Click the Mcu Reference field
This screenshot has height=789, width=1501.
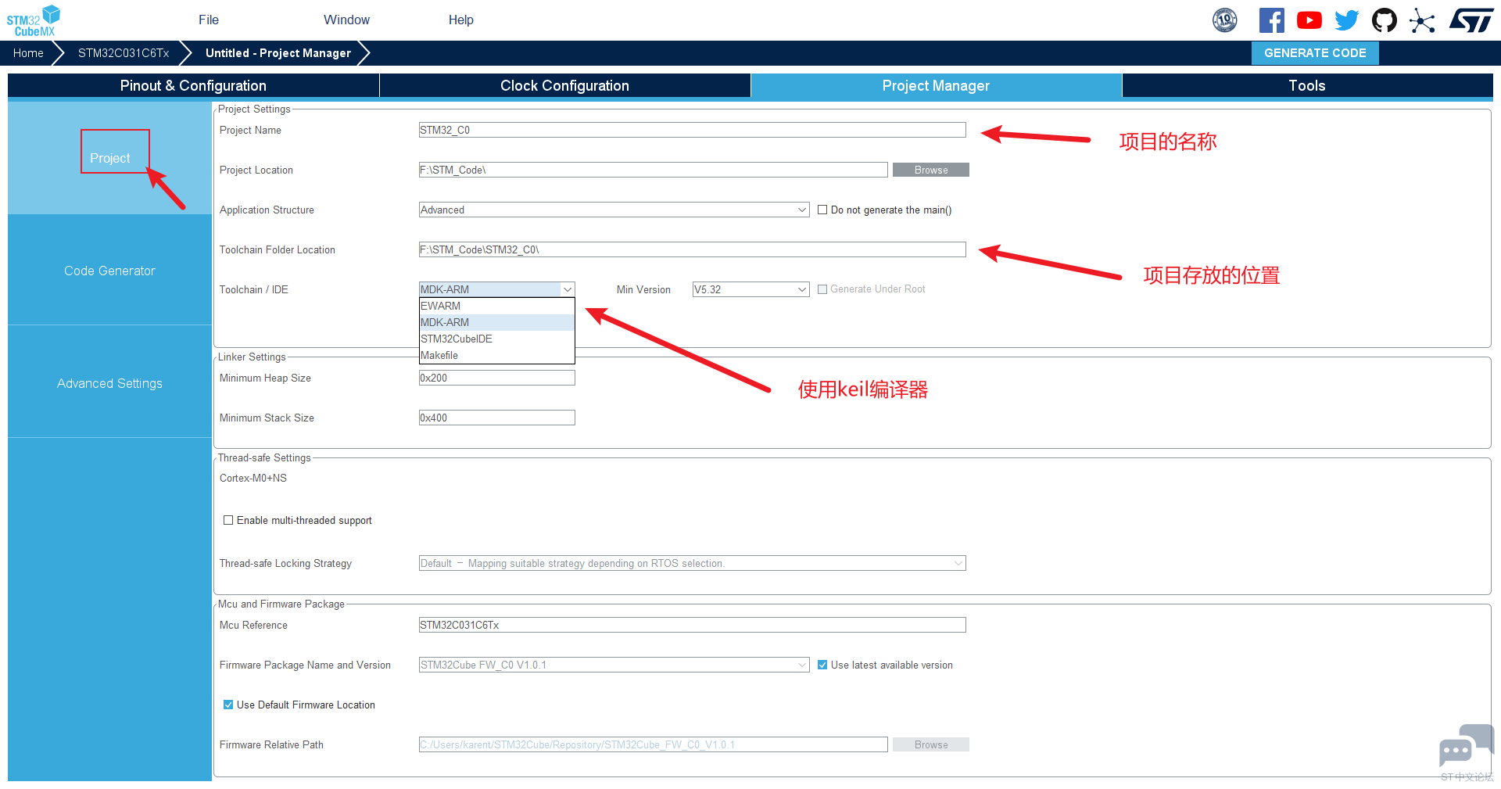click(692, 625)
